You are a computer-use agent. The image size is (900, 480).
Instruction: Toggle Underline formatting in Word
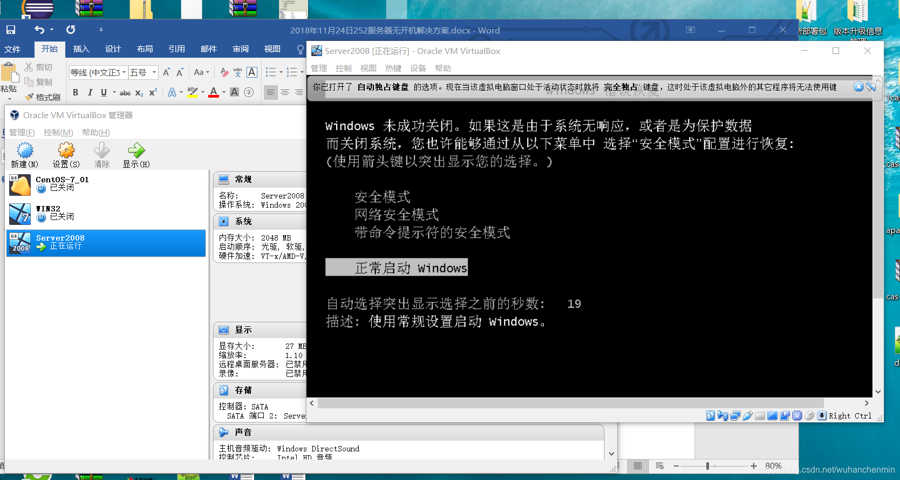coord(104,92)
